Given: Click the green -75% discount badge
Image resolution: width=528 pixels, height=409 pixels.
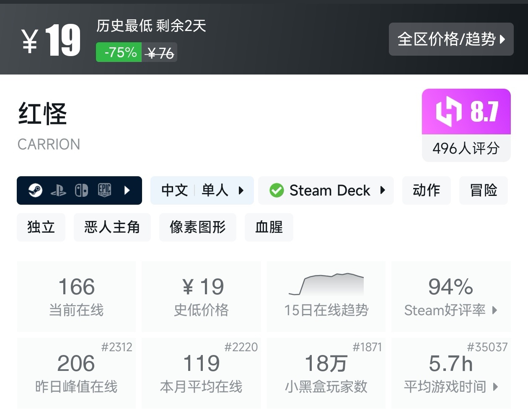Looking at the screenshot, I should [119, 52].
